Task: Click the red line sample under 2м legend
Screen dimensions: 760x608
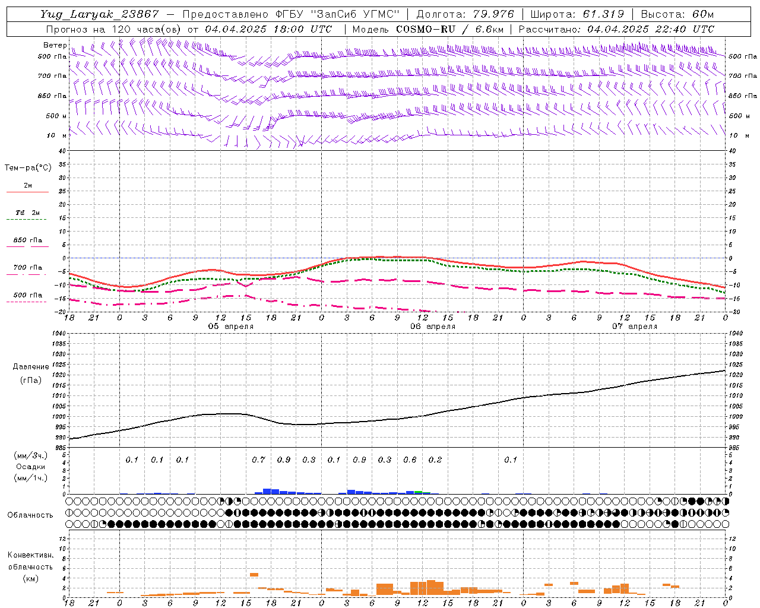Action: click(x=27, y=192)
